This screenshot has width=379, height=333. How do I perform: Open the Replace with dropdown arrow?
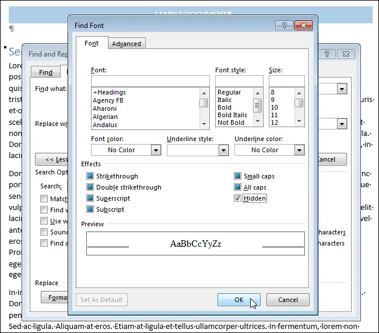(342, 124)
